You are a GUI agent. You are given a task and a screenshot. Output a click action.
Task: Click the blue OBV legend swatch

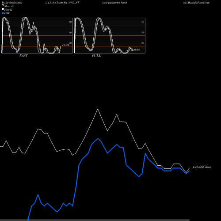(3, 13)
